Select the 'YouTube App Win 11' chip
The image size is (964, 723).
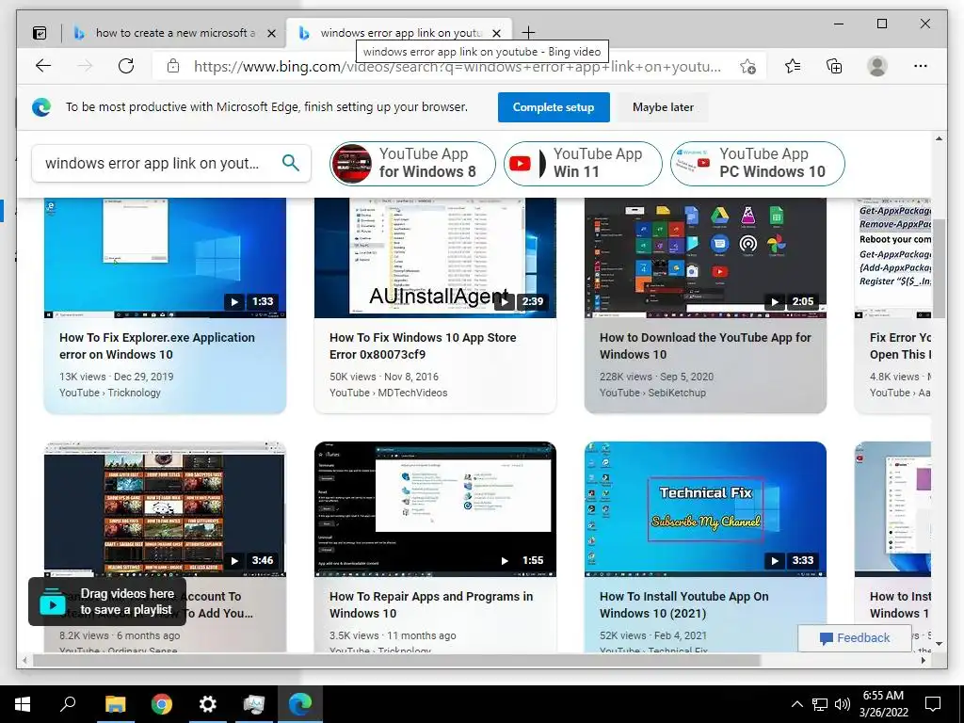(x=583, y=163)
